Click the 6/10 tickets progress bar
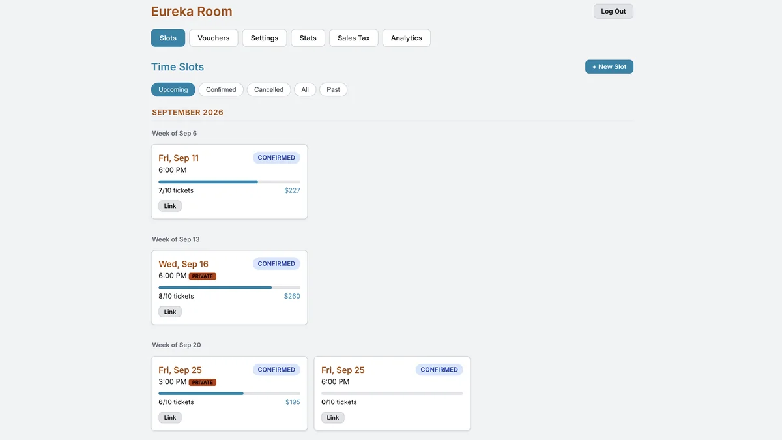782x440 pixels. (x=229, y=394)
